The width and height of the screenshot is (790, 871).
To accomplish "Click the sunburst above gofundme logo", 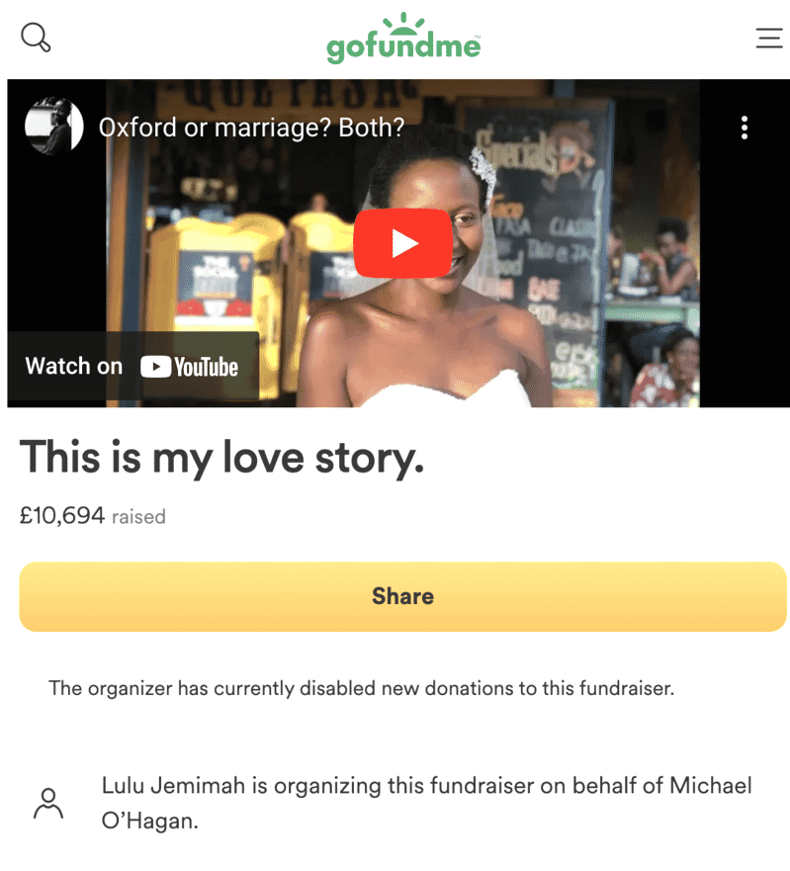I will tap(403, 22).
